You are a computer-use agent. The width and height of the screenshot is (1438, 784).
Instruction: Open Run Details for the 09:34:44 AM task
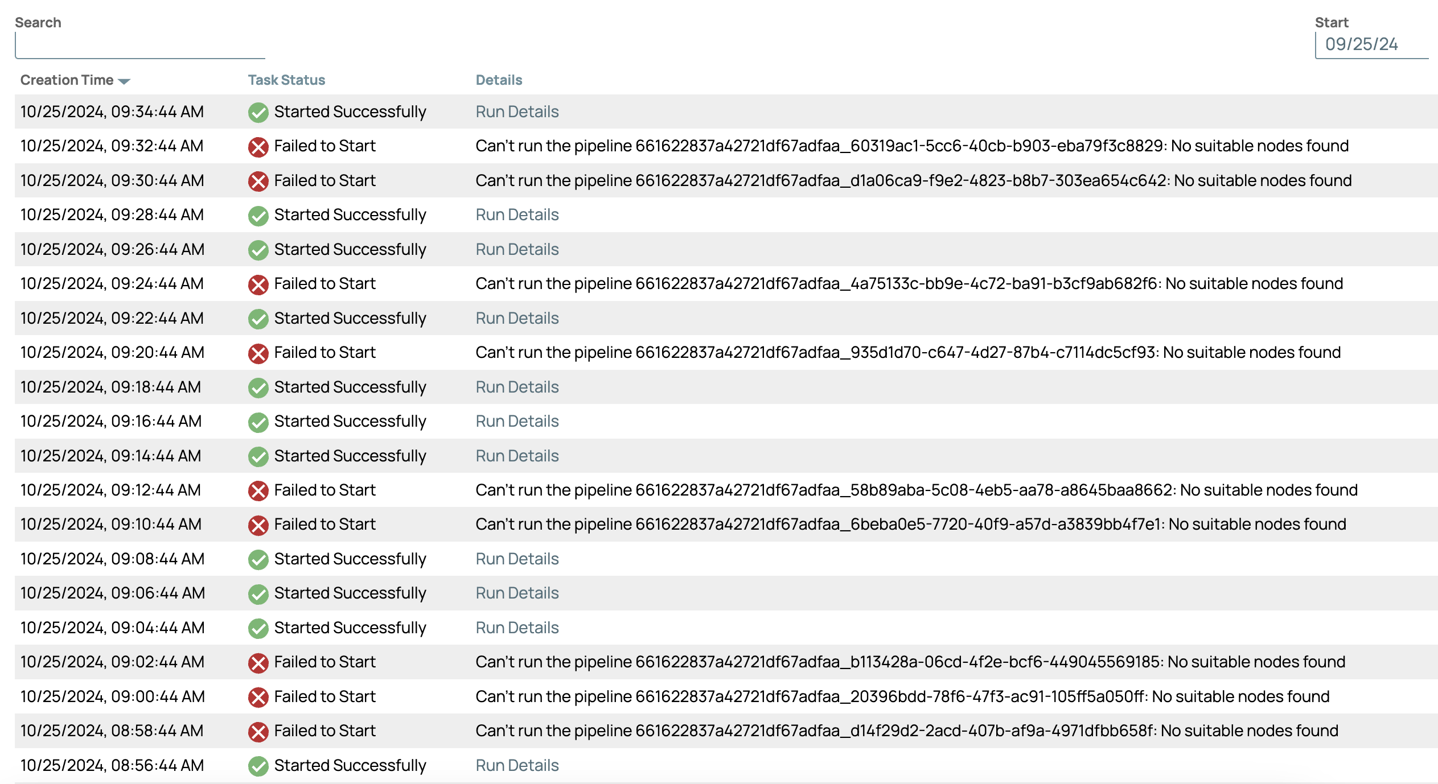point(517,112)
